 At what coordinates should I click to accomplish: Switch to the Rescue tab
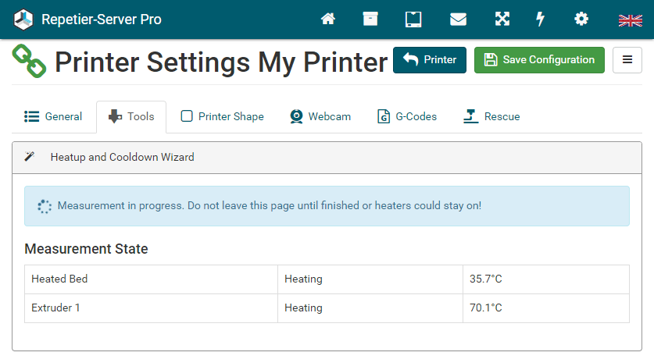491,117
